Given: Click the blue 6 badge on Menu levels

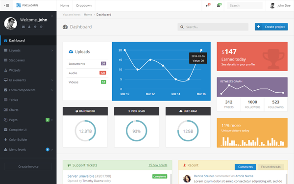Looking at the screenshot, I should click(x=48, y=150).
